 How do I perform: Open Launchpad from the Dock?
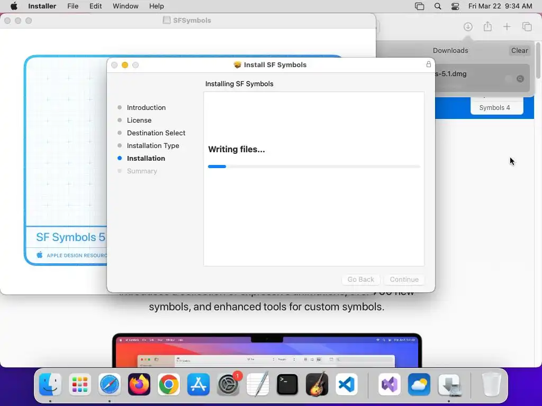[80, 384]
